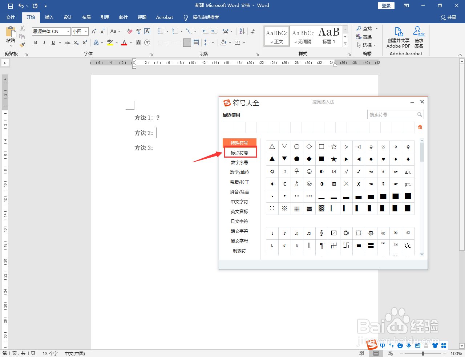
Task: Toggle Strikethrough formatting
Action: click(68, 42)
